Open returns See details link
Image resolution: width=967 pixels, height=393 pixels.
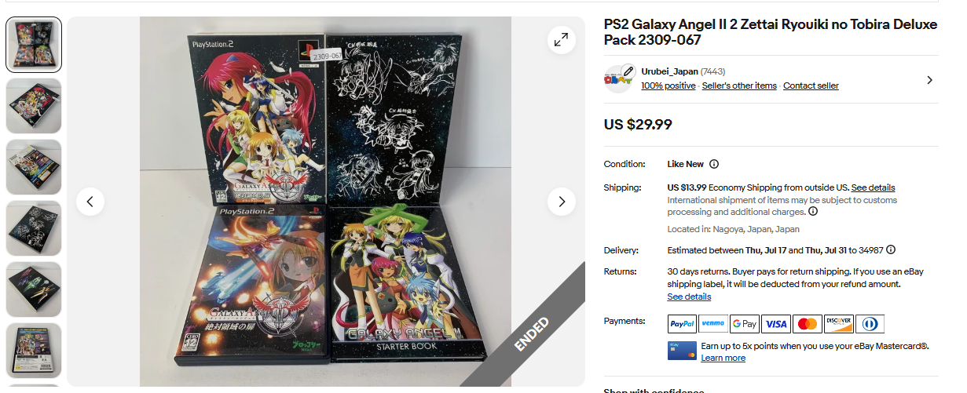689,297
